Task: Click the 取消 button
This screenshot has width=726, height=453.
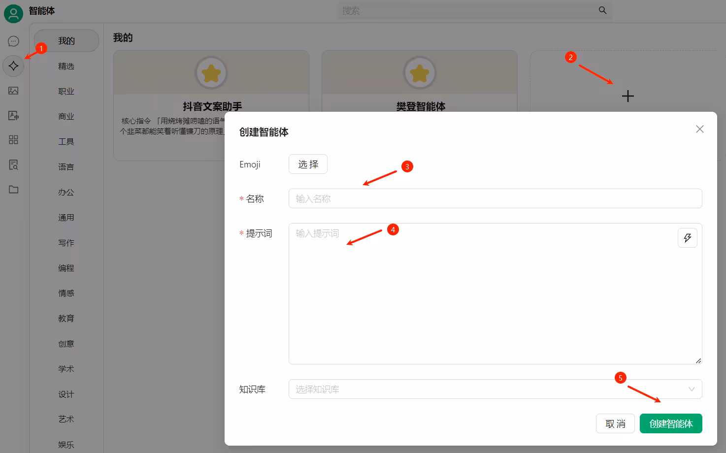Action: tap(615, 423)
